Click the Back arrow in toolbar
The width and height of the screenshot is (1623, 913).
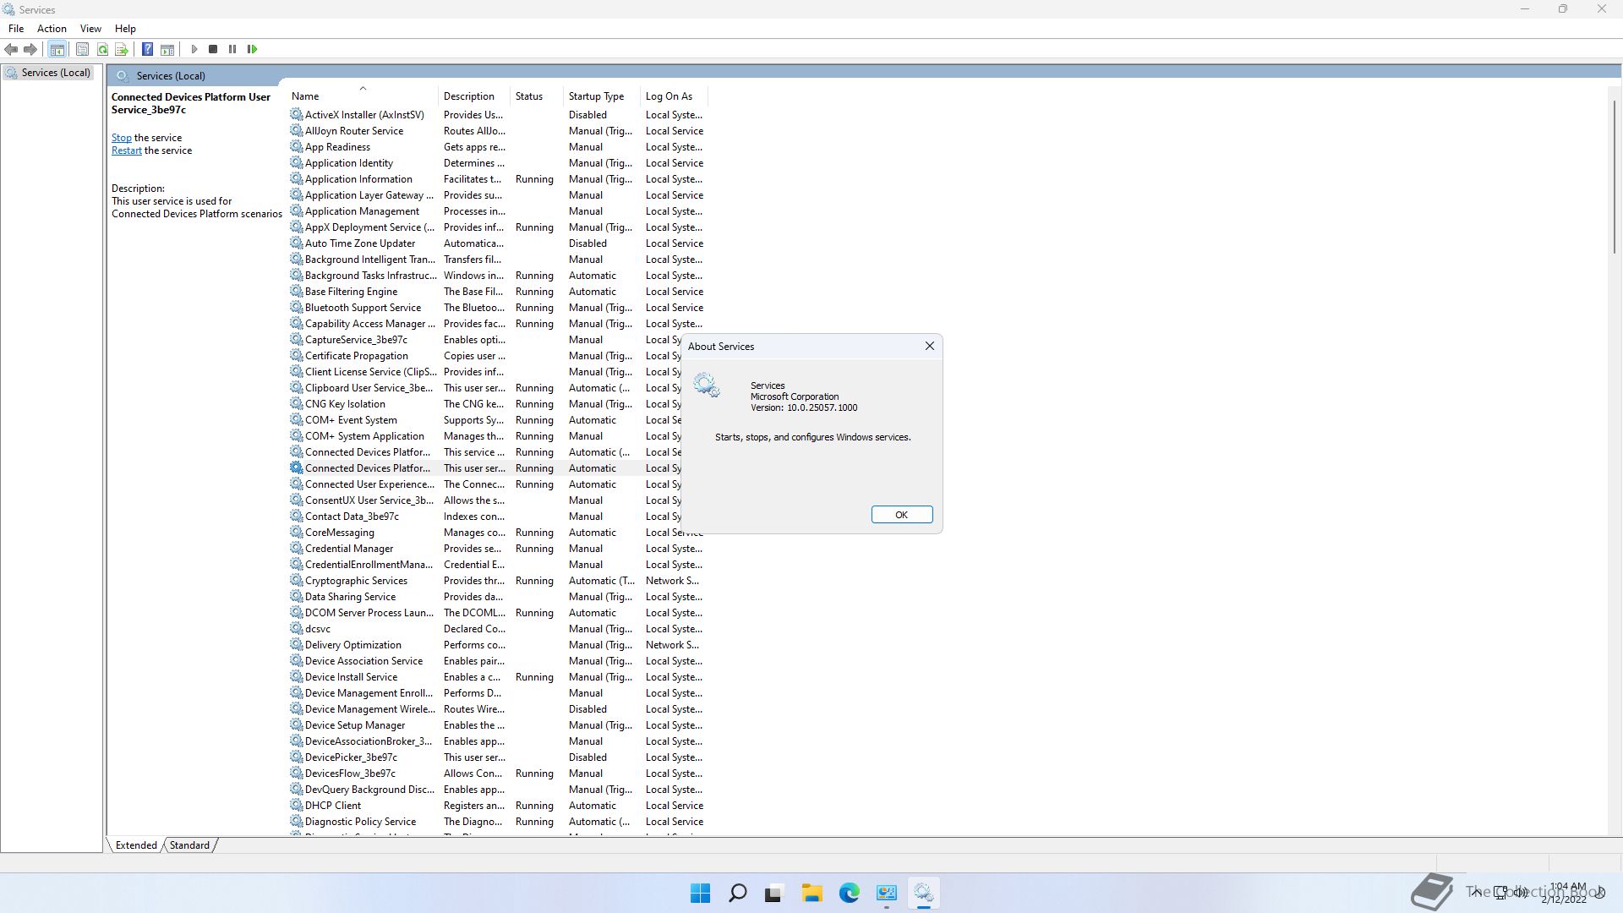(x=11, y=49)
